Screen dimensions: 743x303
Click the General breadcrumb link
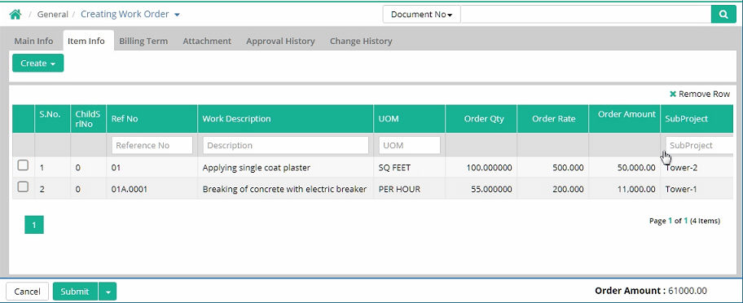pyautogui.click(x=53, y=15)
